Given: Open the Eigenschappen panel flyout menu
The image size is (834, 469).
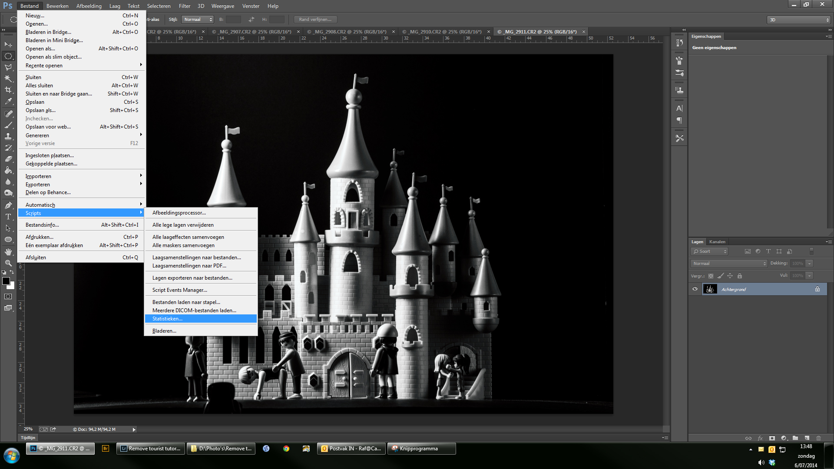Looking at the screenshot, I should (828, 36).
